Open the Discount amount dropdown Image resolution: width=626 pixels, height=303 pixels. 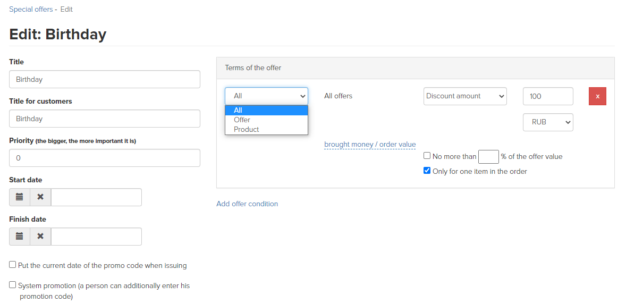464,96
